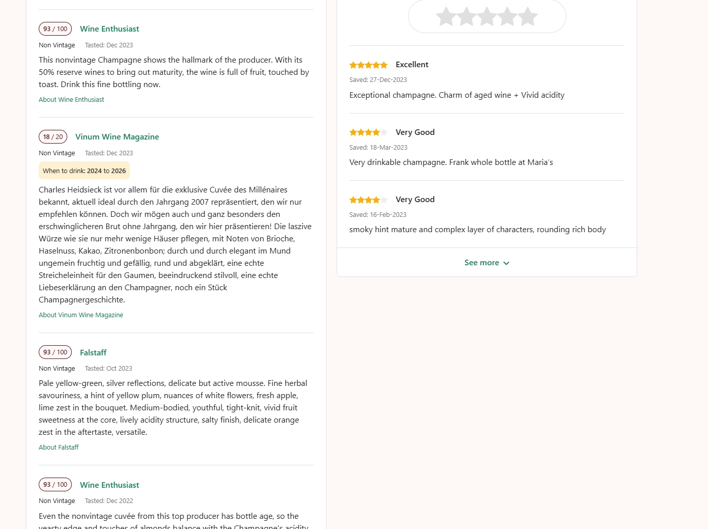708x529 pixels.
Task: Click the 18 / 20 score badge
Action: point(53,137)
